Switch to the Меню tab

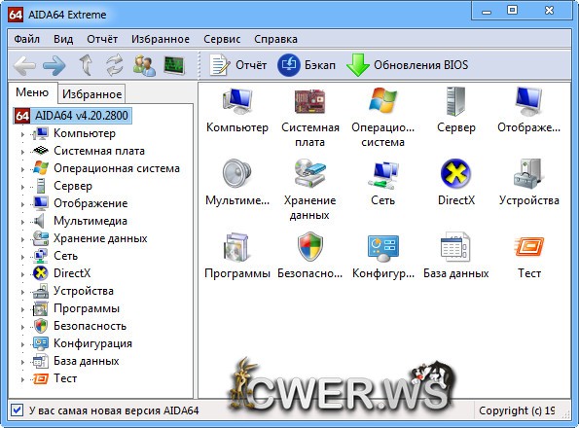(x=32, y=92)
